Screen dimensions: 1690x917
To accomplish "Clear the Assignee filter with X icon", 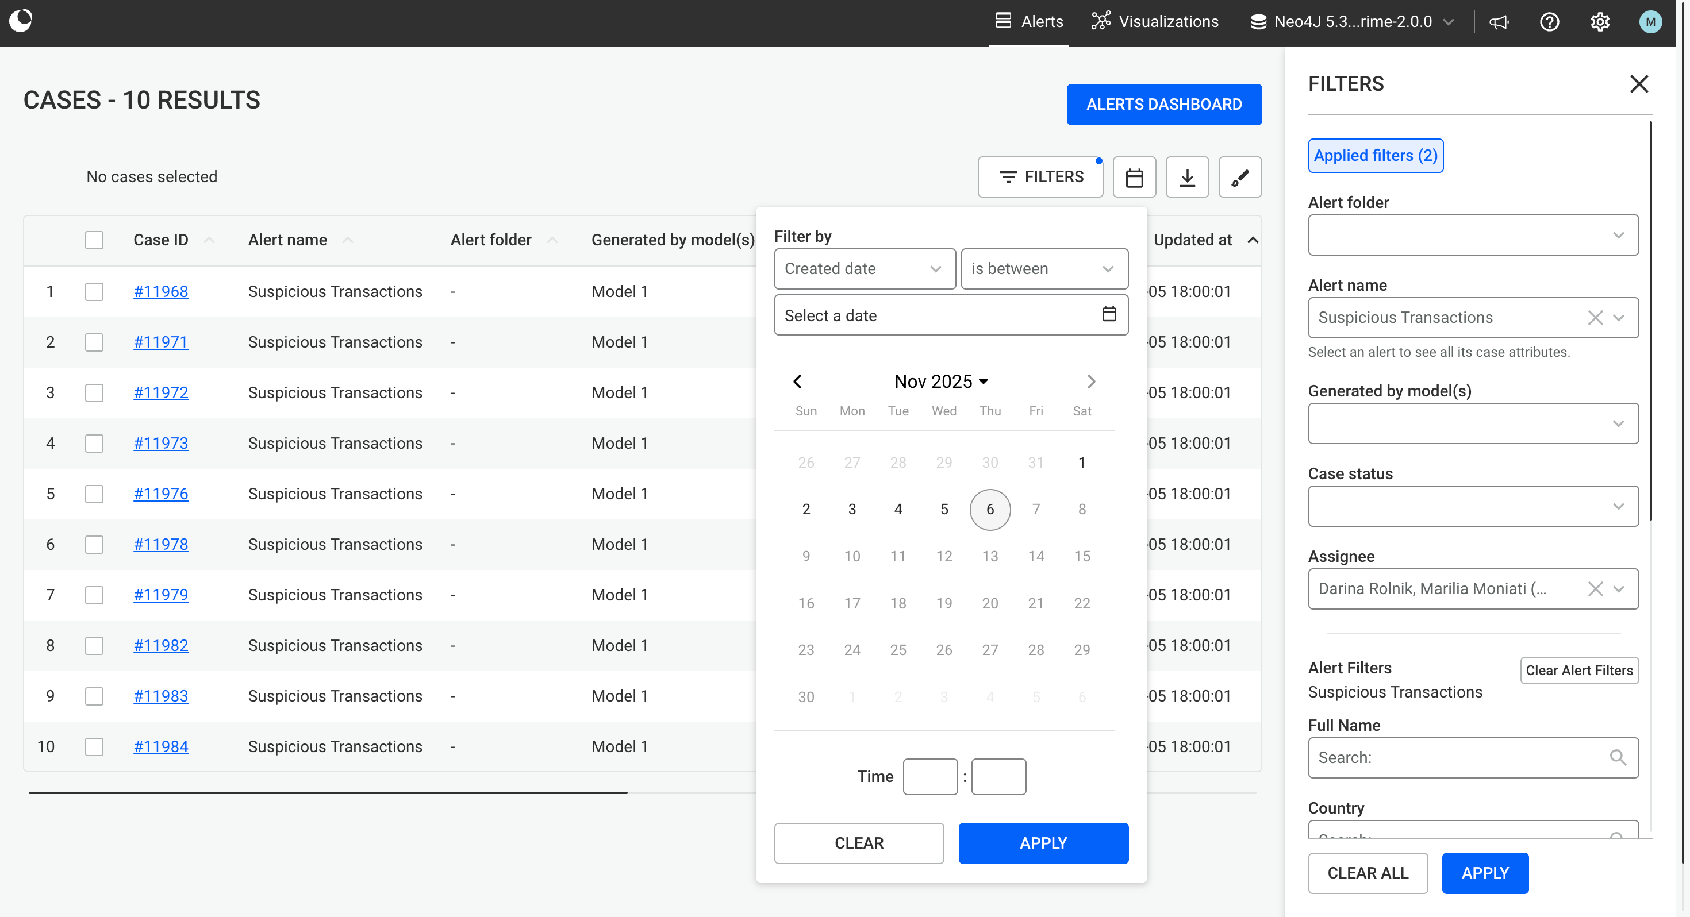I will (x=1595, y=588).
